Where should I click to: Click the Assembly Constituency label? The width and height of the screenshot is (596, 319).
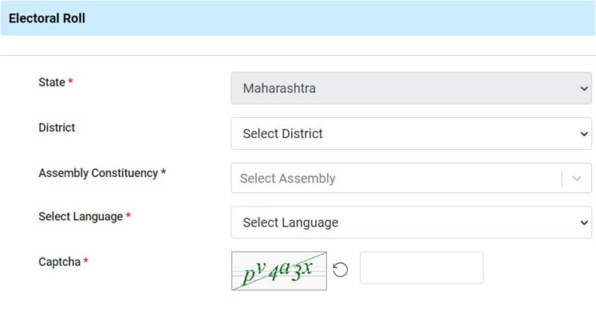coord(98,173)
